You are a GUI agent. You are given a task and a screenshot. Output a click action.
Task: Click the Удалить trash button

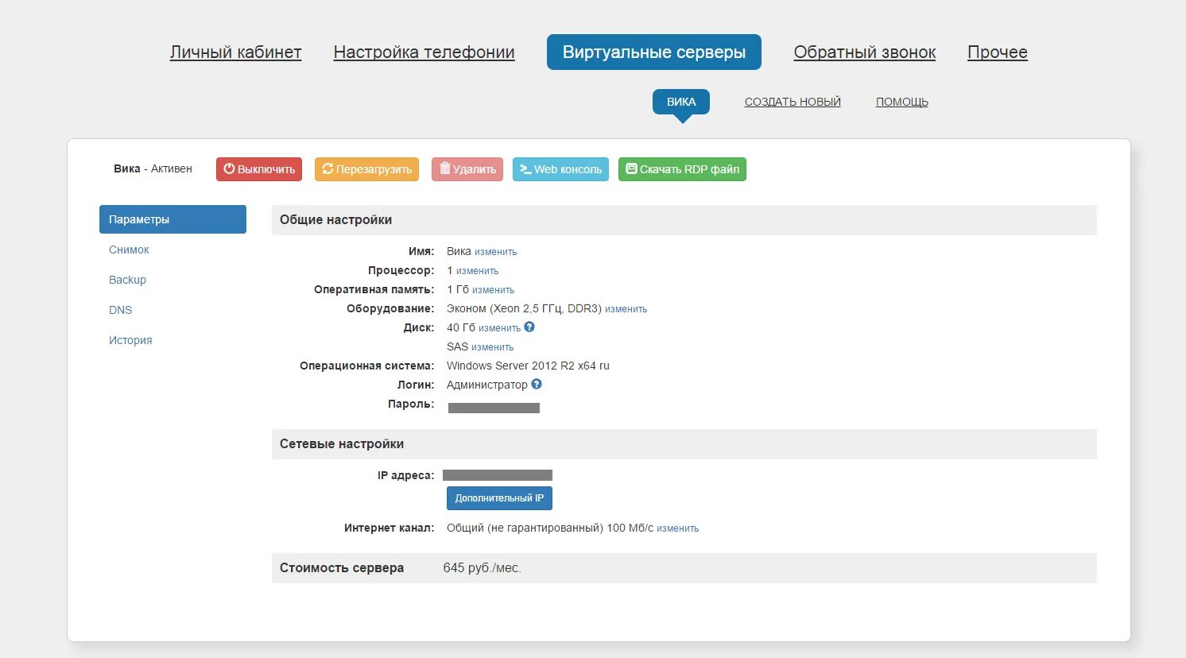(467, 169)
